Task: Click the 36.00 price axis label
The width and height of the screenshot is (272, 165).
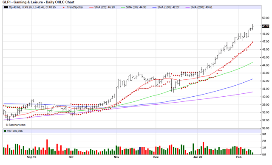Action: tap(266, 128)
